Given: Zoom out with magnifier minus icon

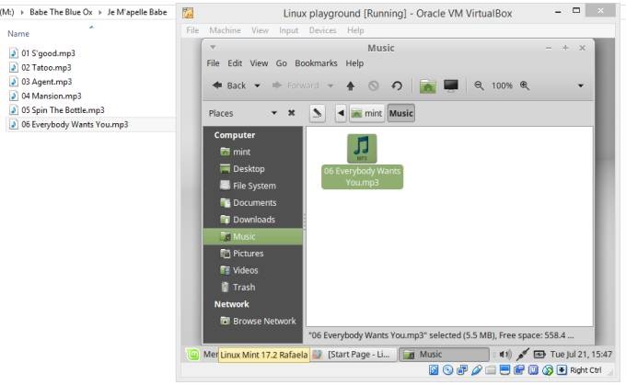Looking at the screenshot, I should coord(479,85).
